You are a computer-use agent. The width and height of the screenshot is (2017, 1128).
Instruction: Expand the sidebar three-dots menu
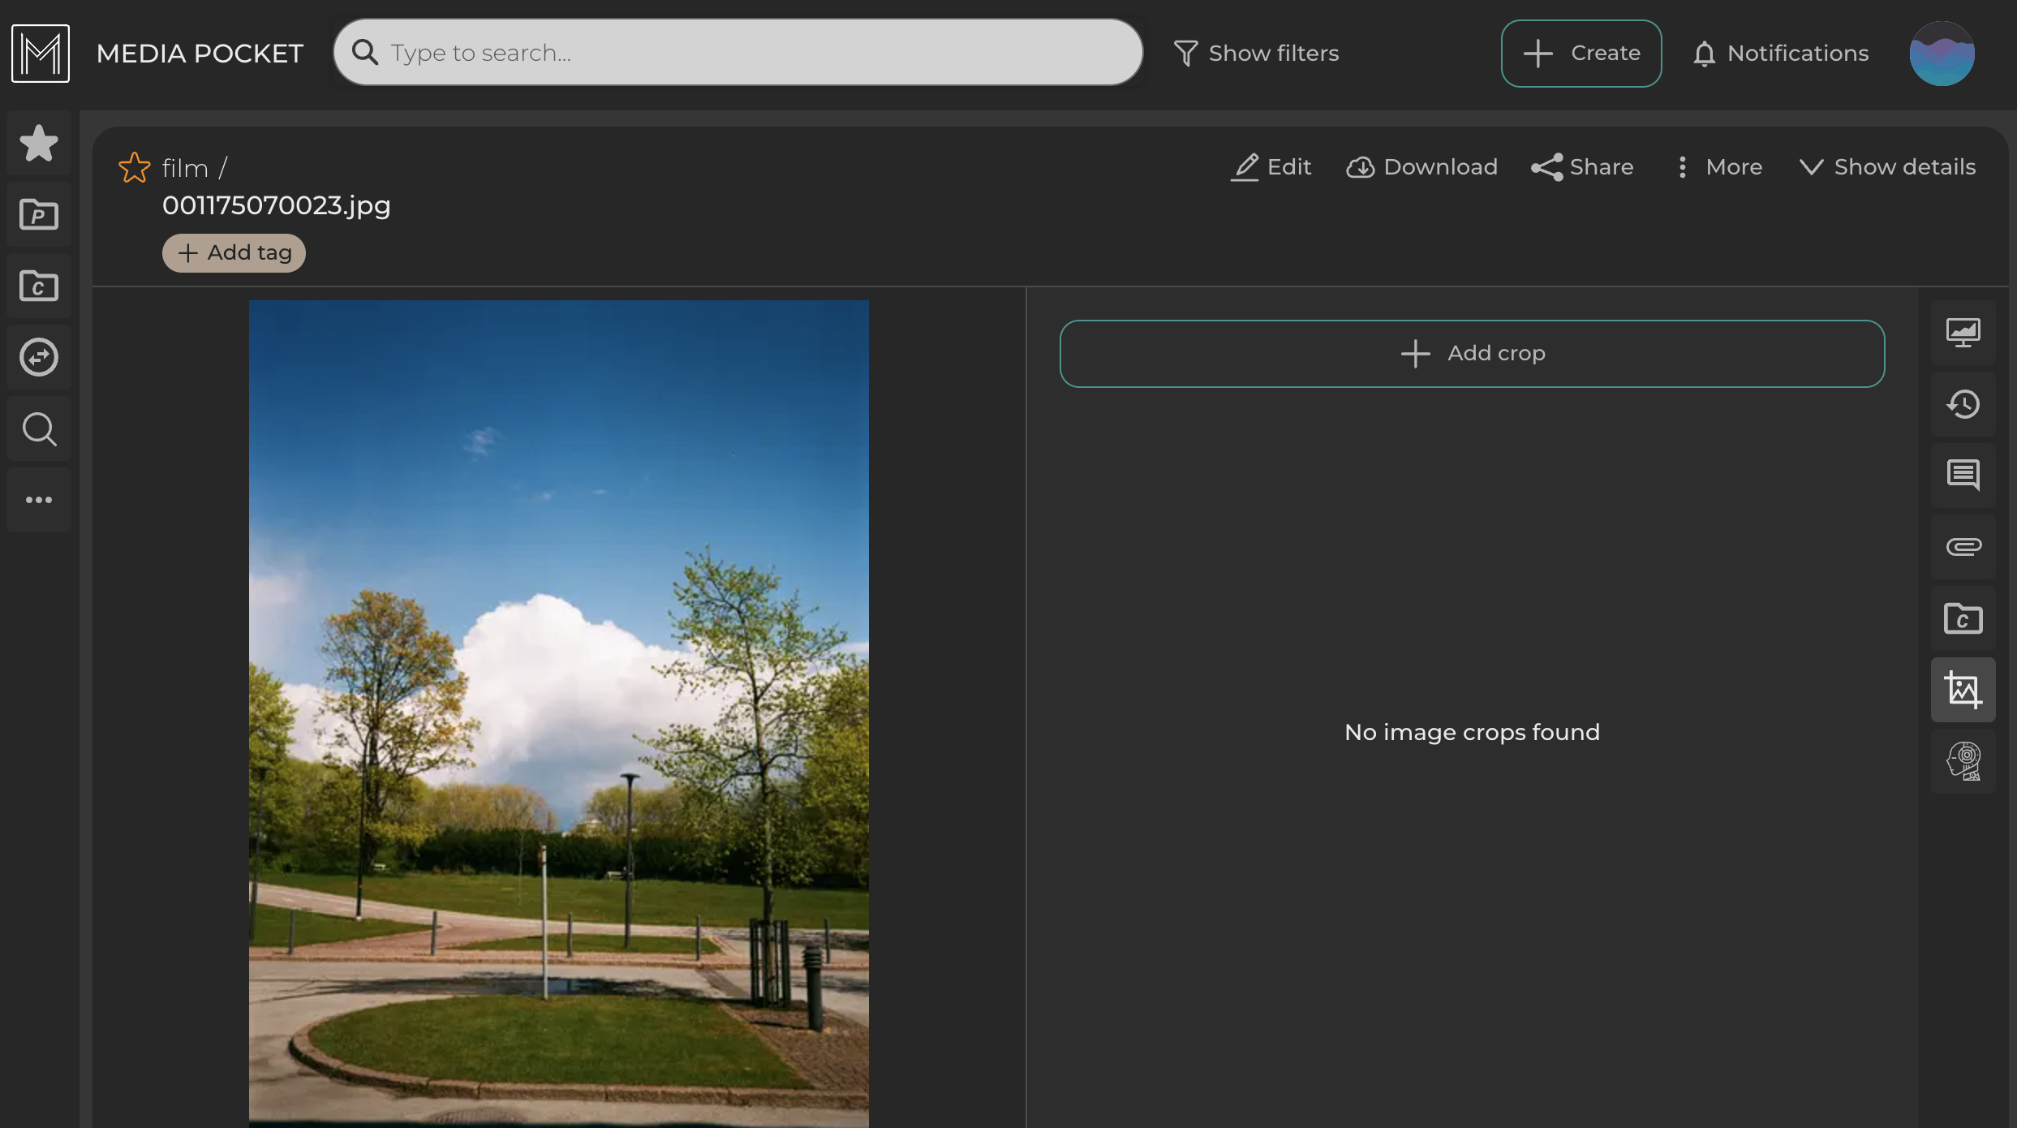point(38,500)
